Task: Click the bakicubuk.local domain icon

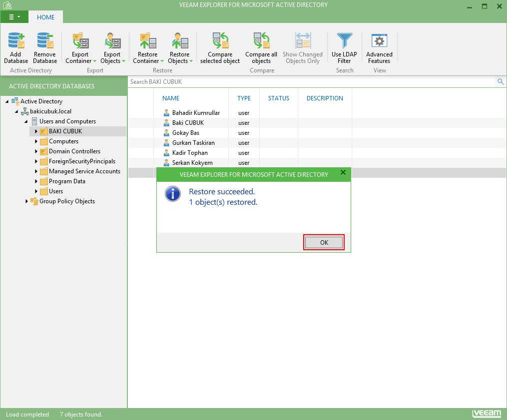Action: (x=24, y=111)
